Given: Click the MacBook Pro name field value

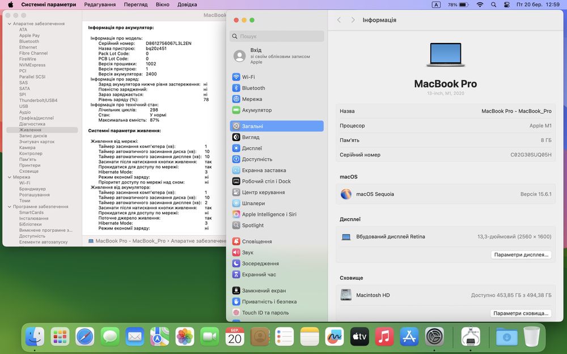Looking at the screenshot, I should point(517,111).
